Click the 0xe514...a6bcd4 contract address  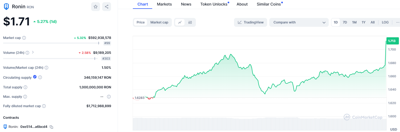pos(34,127)
